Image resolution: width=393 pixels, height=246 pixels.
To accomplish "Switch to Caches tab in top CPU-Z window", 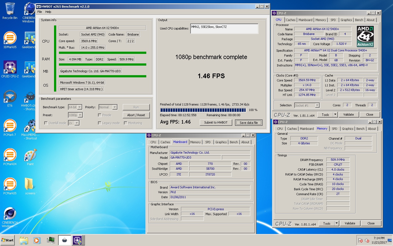I will 291,20.
